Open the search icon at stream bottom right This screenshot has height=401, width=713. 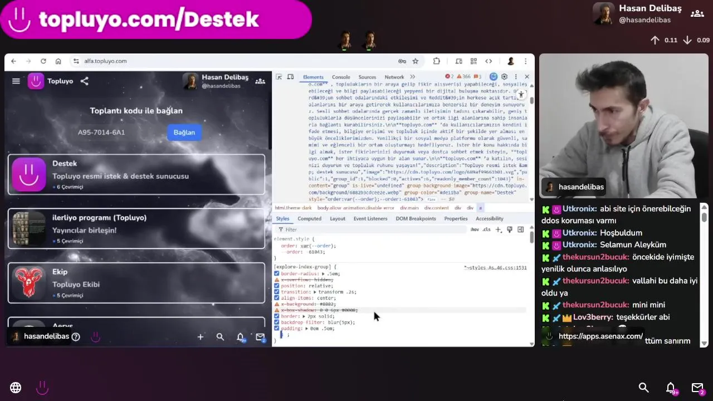[x=644, y=388]
